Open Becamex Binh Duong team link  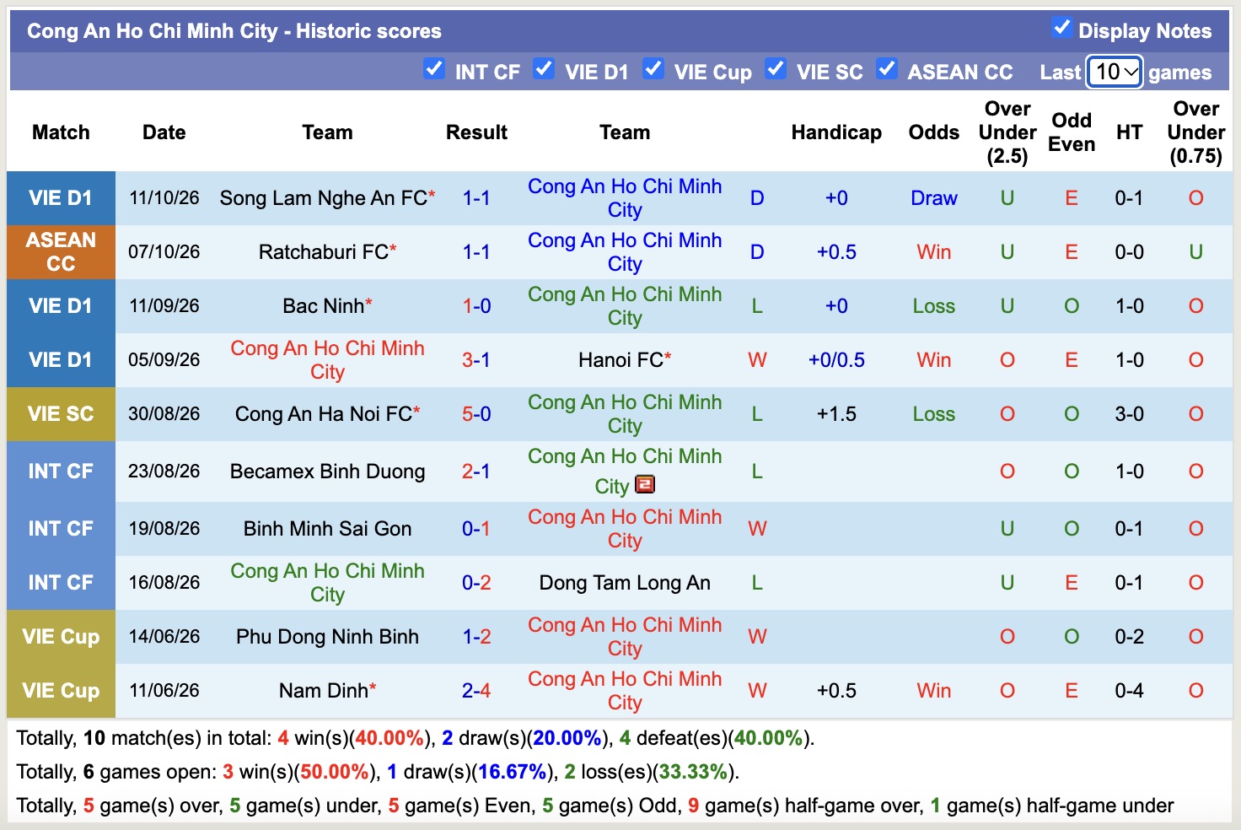[327, 472]
